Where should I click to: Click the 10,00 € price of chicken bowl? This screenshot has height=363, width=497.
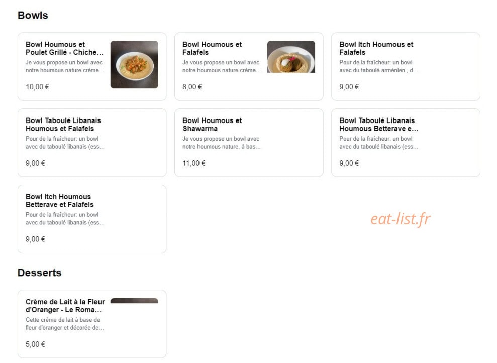(x=37, y=87)
